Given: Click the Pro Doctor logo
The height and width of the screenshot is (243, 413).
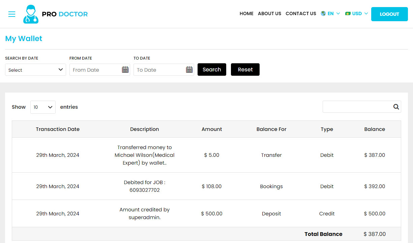Looking at the screenshot, I should pos(56,14).
